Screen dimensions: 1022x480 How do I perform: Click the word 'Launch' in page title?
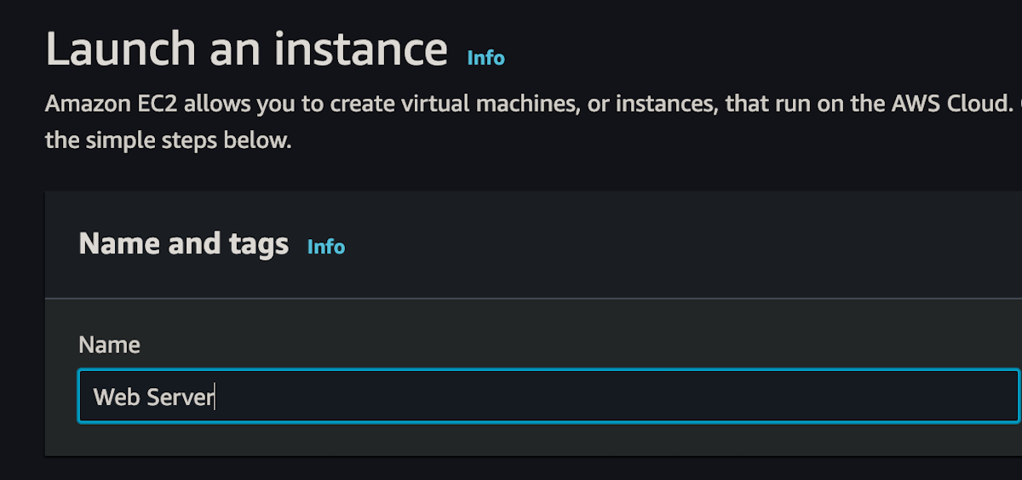click(118, 48)
